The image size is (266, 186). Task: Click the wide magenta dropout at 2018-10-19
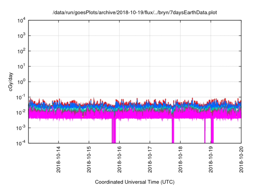pyautogui.click(x=212, y=131)
